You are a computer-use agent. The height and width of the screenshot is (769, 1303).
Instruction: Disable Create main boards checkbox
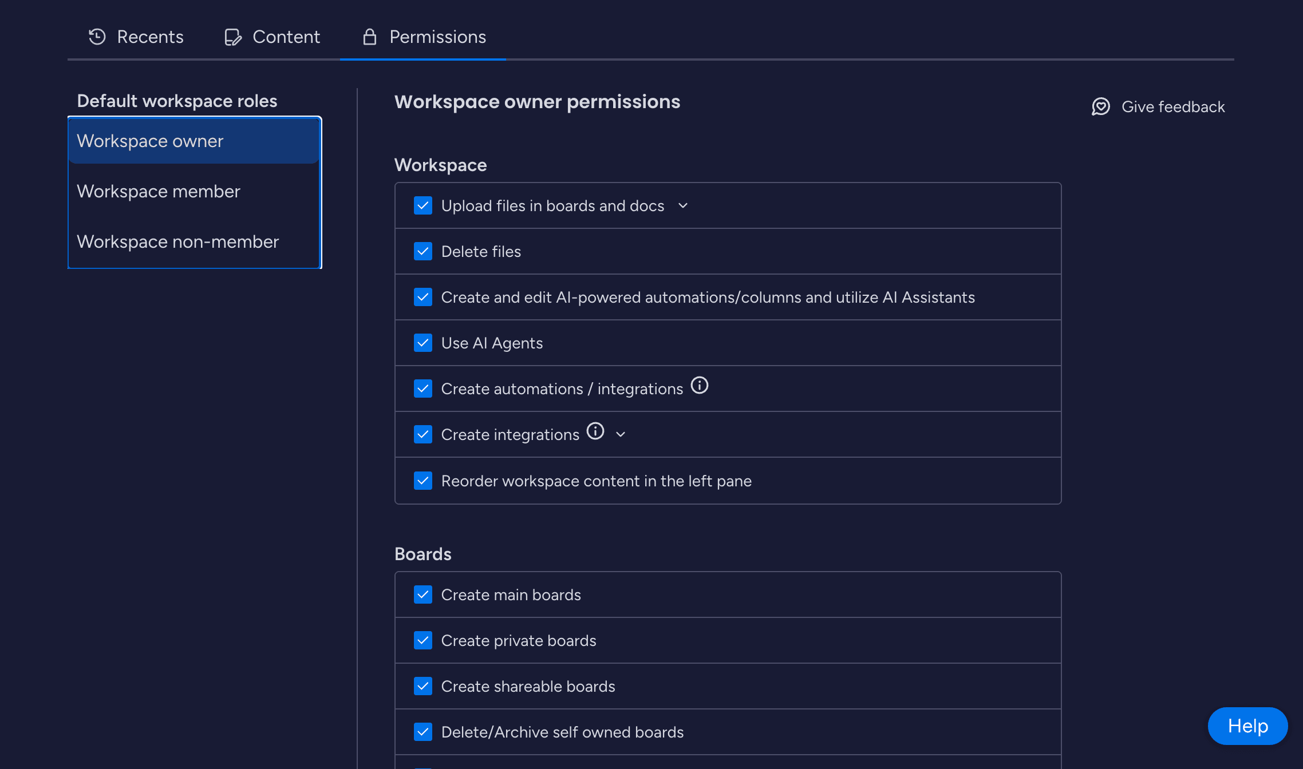pos(423,594)
